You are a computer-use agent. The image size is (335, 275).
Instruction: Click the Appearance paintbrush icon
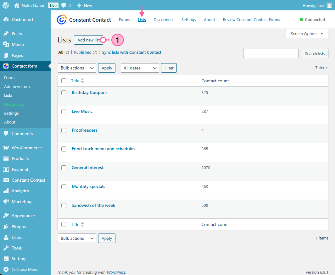7,216
